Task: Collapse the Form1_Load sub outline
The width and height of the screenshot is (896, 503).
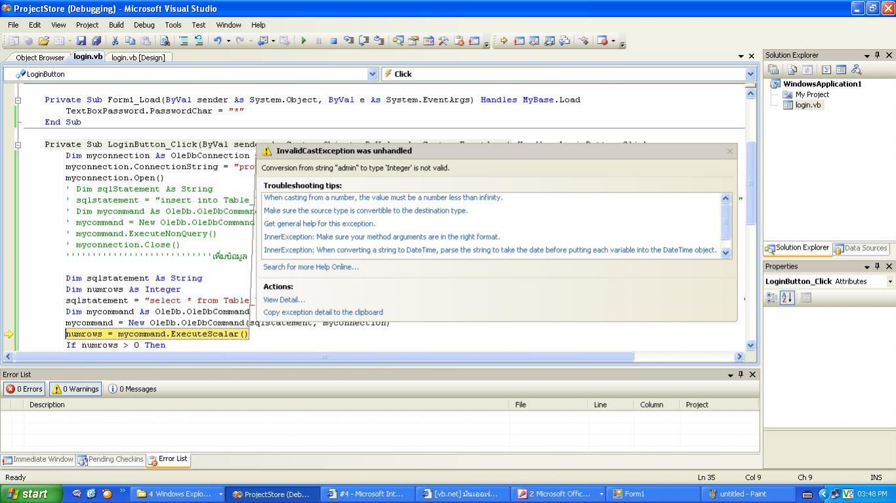Action: (18, 100)
